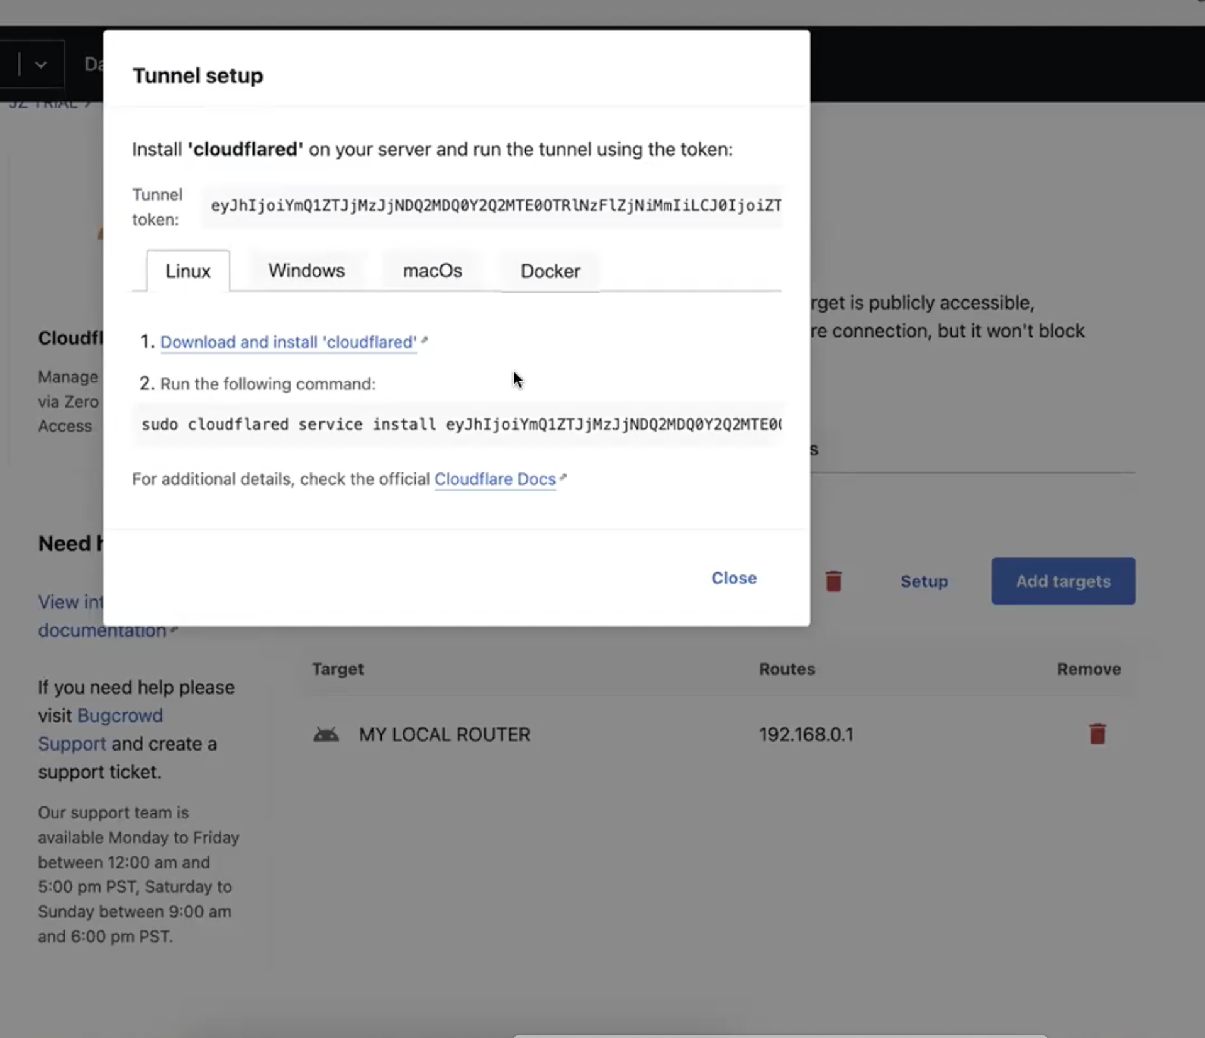Viewport: 1205px width, 1038px height.
Task: Switch to the Windows tab
Action: coord(306,271)
